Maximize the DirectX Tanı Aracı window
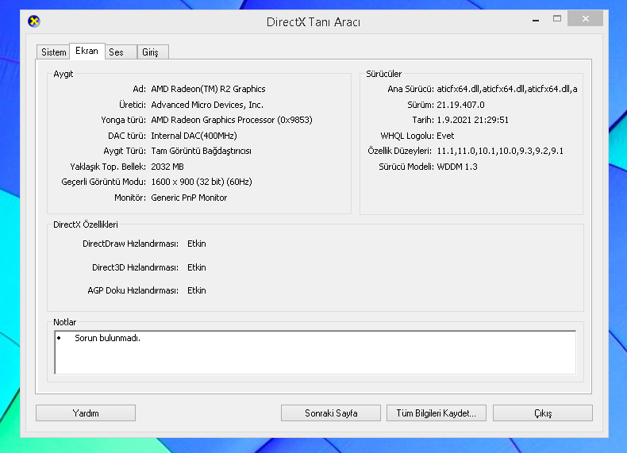This screenshot has width=627, height=453. 557,19
